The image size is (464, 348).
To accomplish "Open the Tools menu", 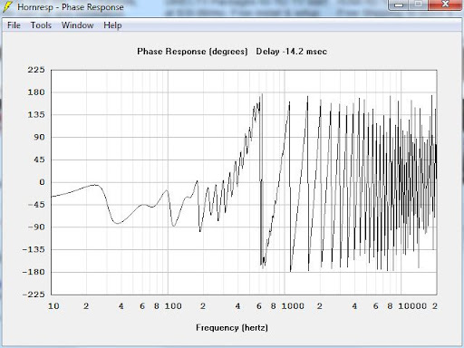I will pyautogui.click(x=41, y=25).
